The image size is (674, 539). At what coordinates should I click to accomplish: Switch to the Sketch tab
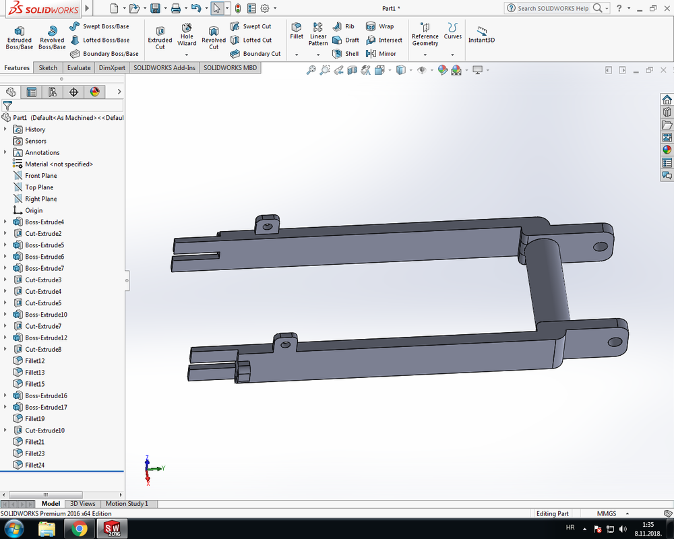click(48, 68)
